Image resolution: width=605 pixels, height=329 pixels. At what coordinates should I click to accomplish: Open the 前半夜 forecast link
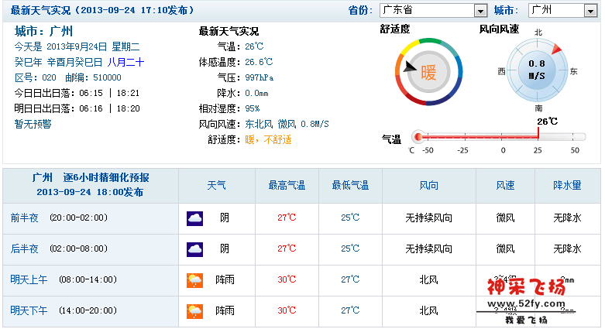pyautogui.click(x=24, y=218)
